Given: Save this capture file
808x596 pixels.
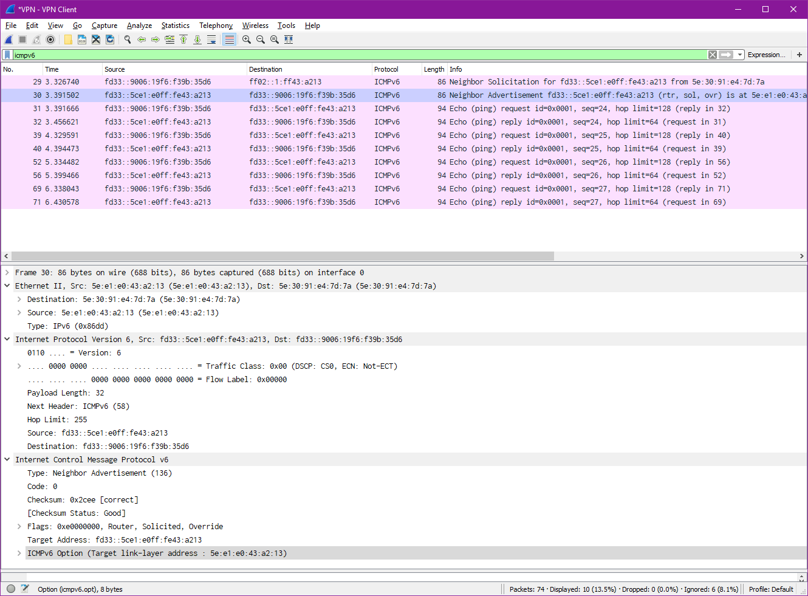Looking at the screenshot, I should pos(82,39).
